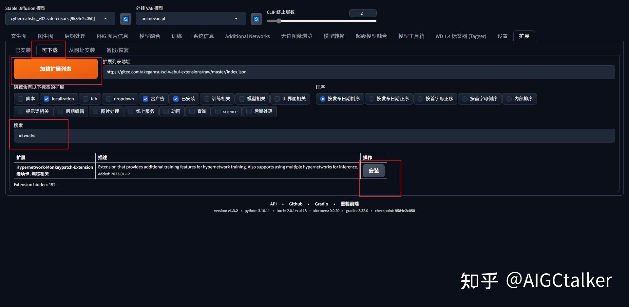This screenshot has width=629, height=307.
Task: Enable the 脚本 filter checkbox
Action: click(20, 99)
